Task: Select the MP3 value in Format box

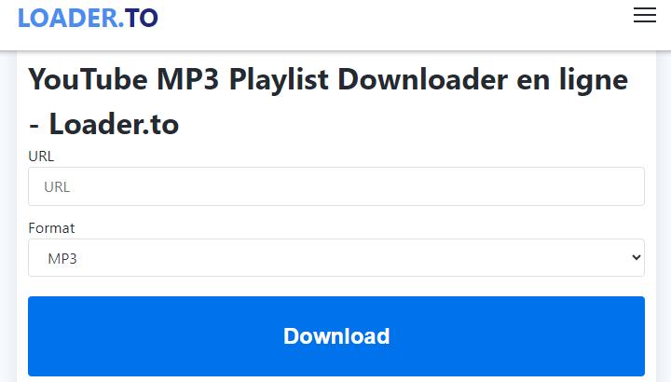Action: click(x=62, y=258)
